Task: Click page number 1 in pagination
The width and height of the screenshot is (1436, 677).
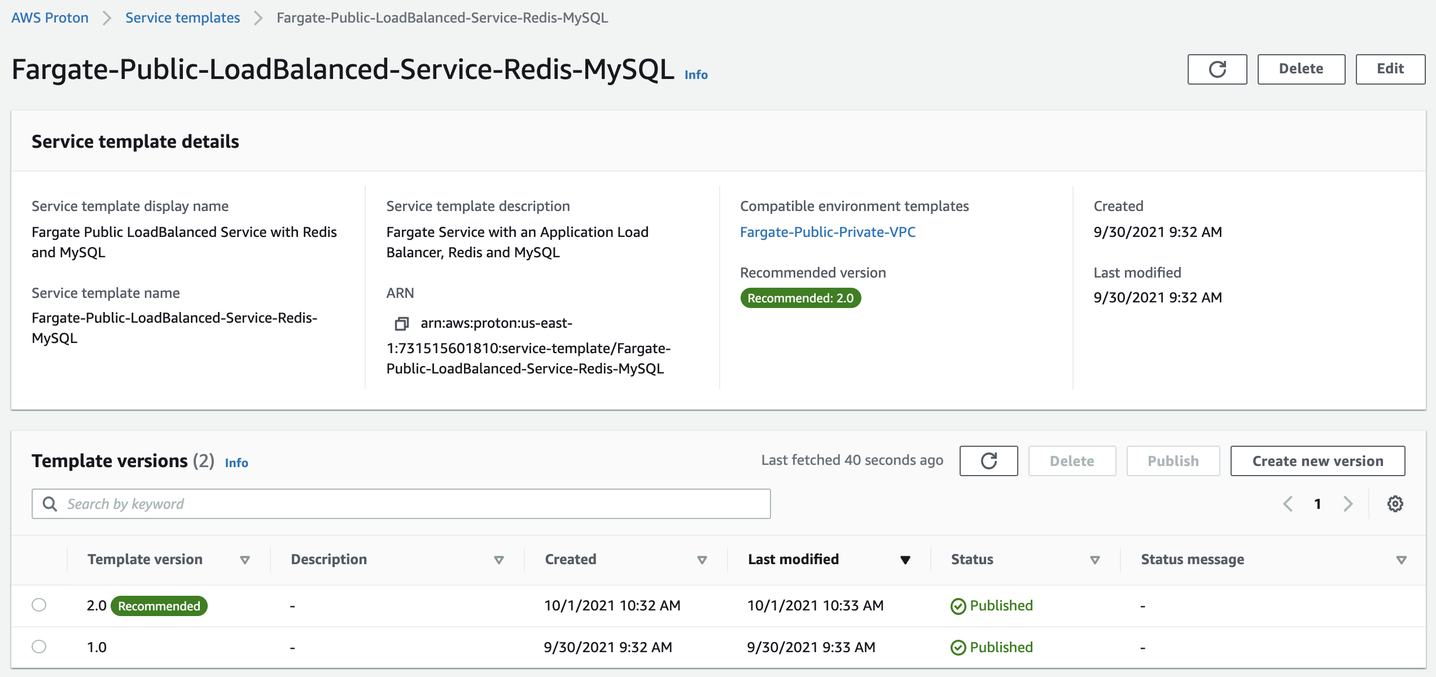Action: pos(1317,504)
